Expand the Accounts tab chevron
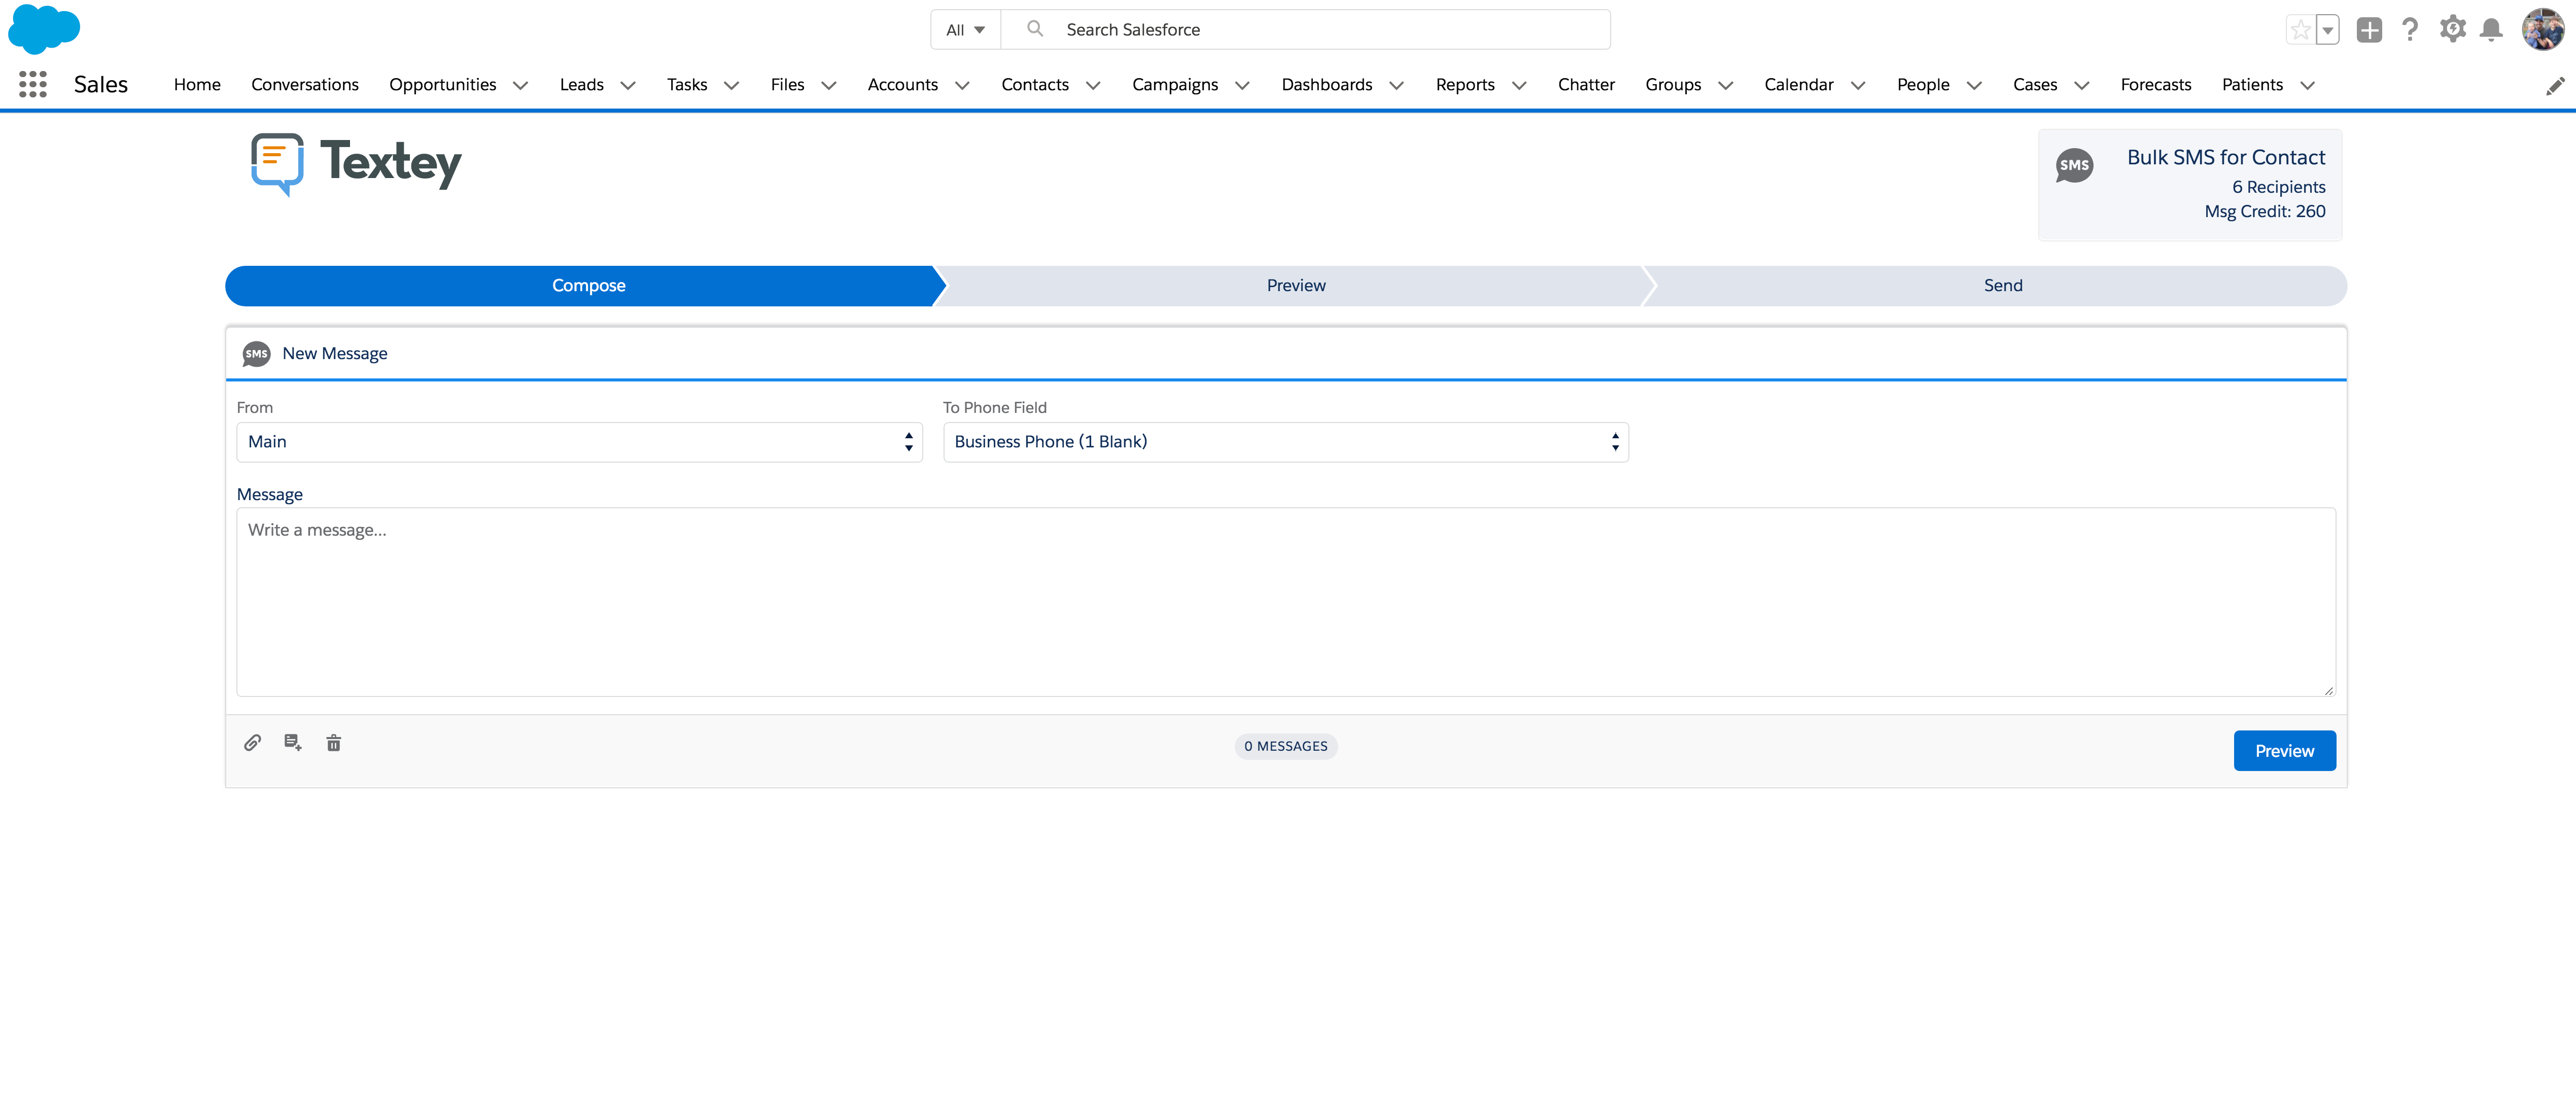2576x1119 pixels. pyautogui.click(x=962, y=86)
